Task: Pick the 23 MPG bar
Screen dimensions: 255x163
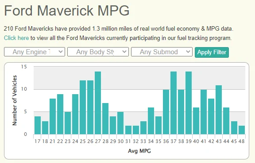Action: (x=68, y=123)
